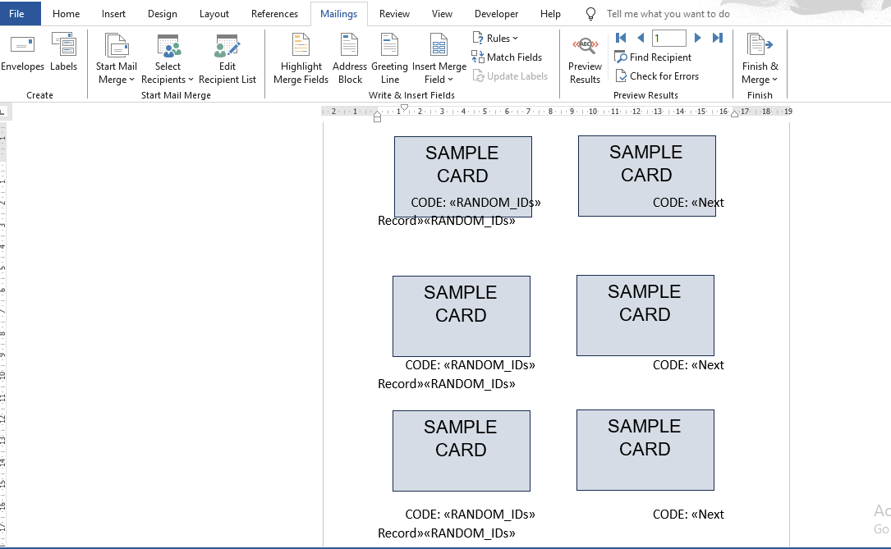This screenshot has width=891, height=549.
Task: Click the first-line indent marker on ruler
Action: point(404,108)
